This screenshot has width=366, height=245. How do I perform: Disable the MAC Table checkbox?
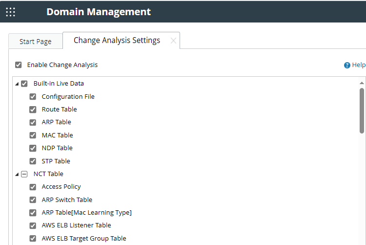point(33,135)
